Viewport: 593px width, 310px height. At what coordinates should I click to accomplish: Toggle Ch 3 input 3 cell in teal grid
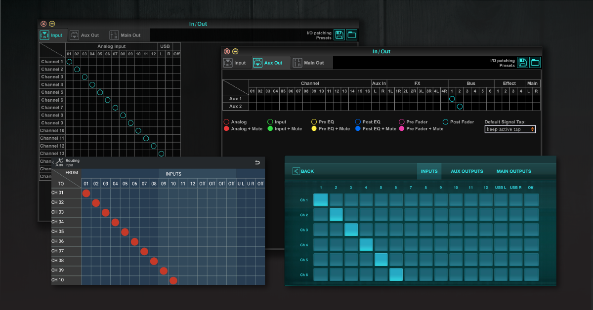[x=351, y=230]
